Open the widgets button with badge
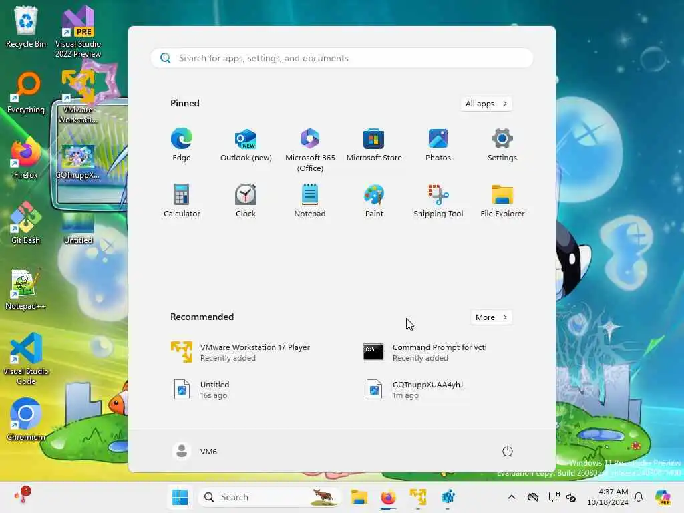The height and width of the screenshot is (513, 684). coord(23,495)
